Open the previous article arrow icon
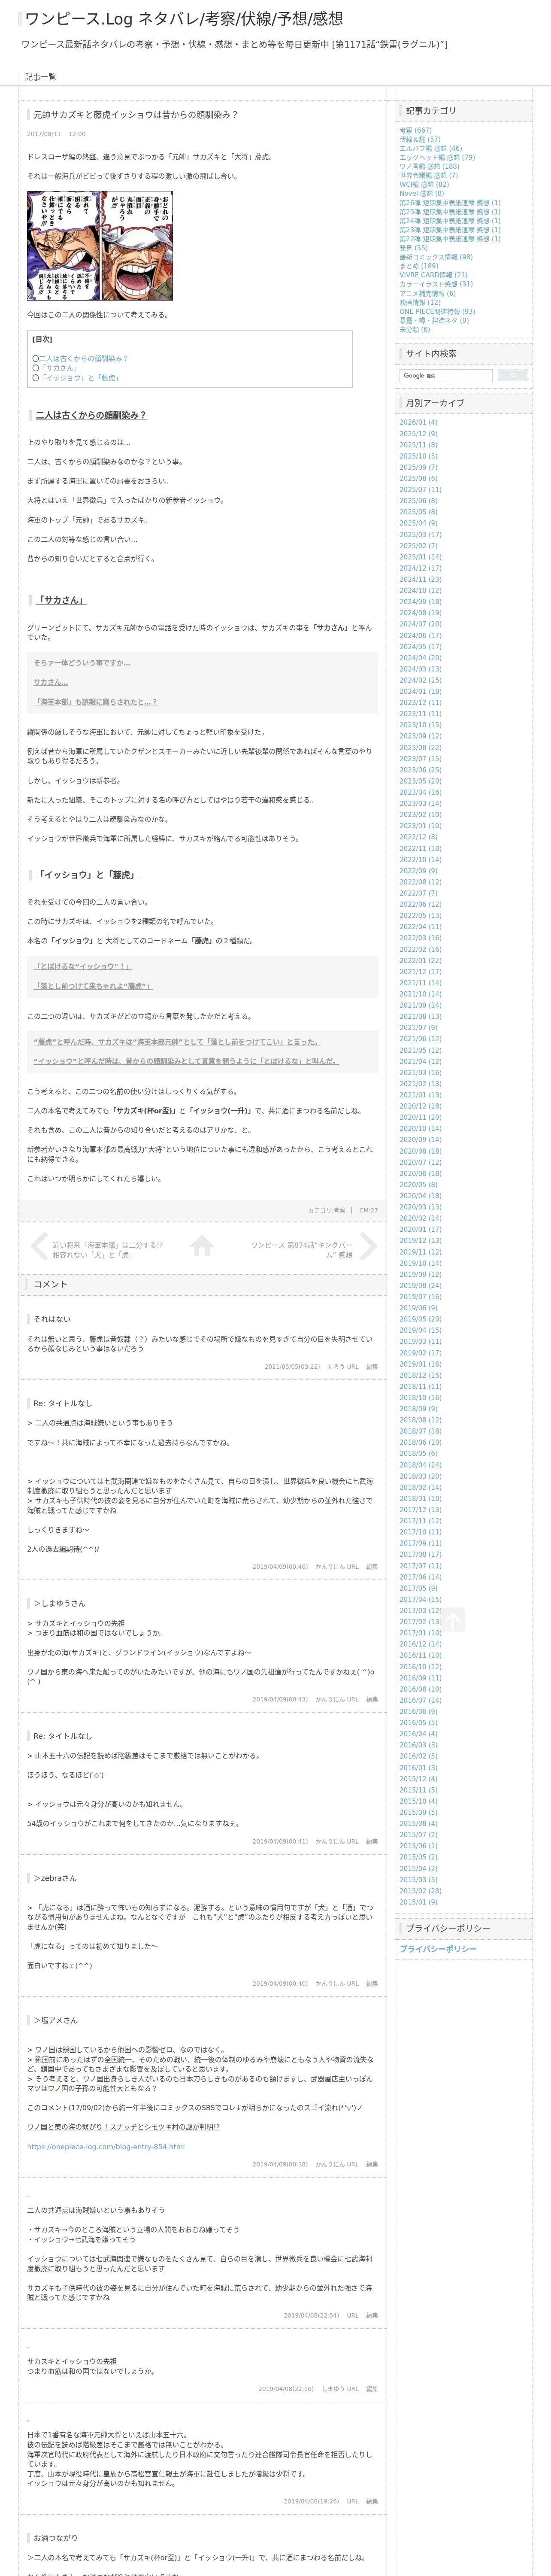 tap(39, 1246)
